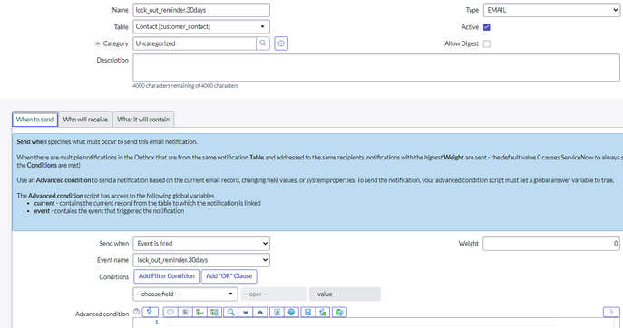Click the script toolbar icon right of the save icon
This screenshot has height=328, width=623.
coord(323,312)
